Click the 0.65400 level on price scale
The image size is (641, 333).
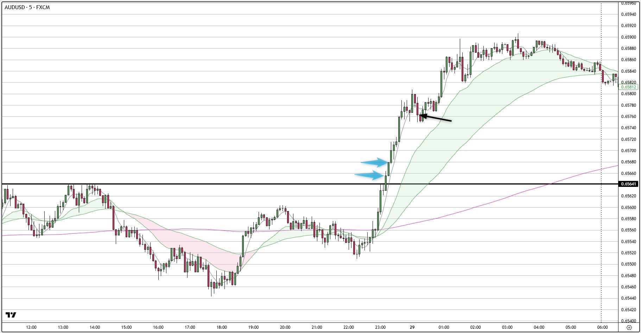[x=628, y=321]
